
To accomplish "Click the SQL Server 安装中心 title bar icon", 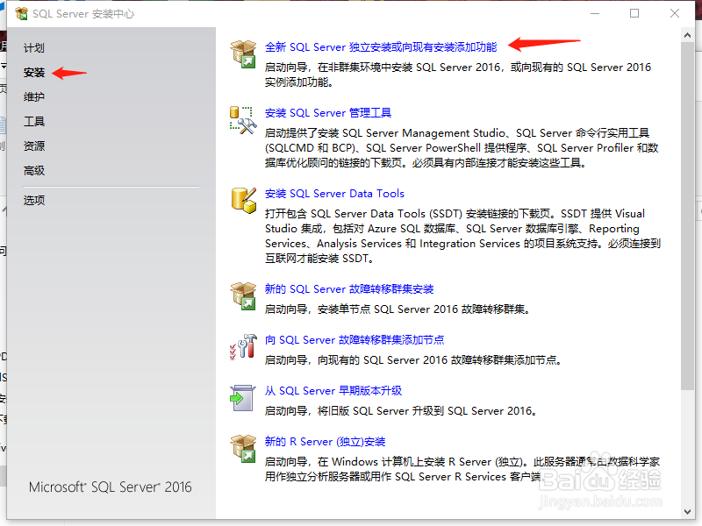I will (x=21, y=14).
